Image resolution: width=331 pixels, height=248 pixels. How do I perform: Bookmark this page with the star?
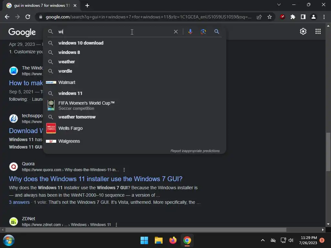(269, 17)
